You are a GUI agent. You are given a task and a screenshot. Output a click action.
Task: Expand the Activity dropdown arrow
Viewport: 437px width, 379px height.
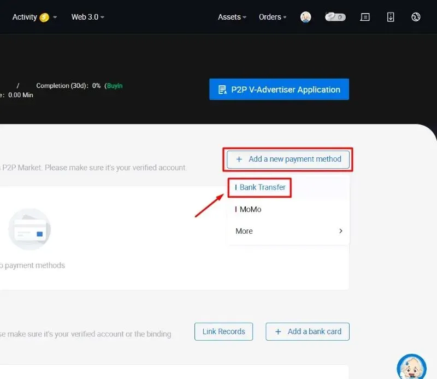click(x=55, y=17)
